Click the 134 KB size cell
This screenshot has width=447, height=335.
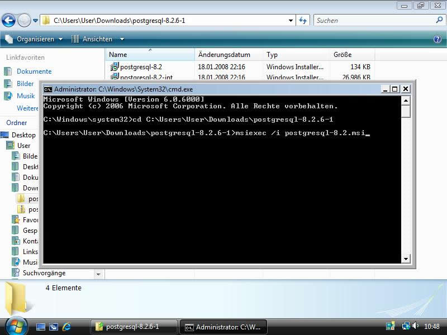coord(360,67)
